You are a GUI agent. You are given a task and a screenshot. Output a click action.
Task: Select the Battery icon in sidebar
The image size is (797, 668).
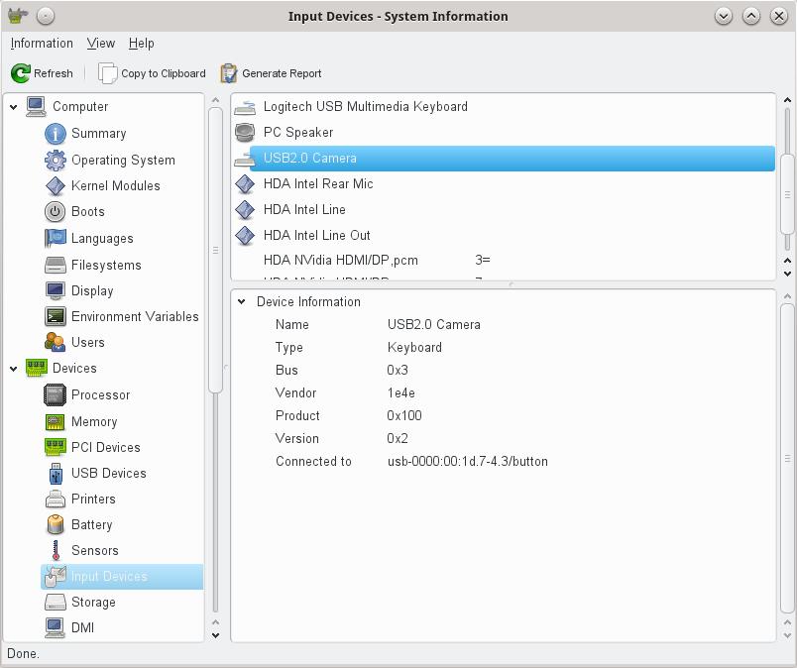56,524
